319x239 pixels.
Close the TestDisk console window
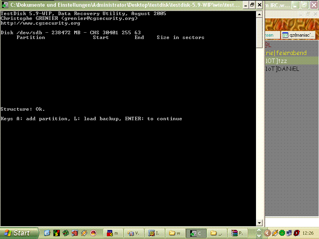tap(260, 5)
